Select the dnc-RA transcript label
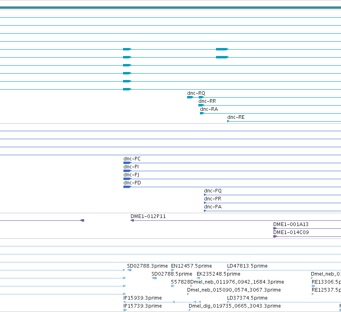This screenshot has width=341, height=312. [x=209, y=109]
